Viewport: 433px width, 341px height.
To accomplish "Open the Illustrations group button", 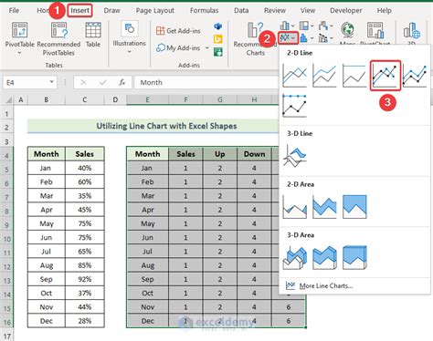I will coord(130,37).
